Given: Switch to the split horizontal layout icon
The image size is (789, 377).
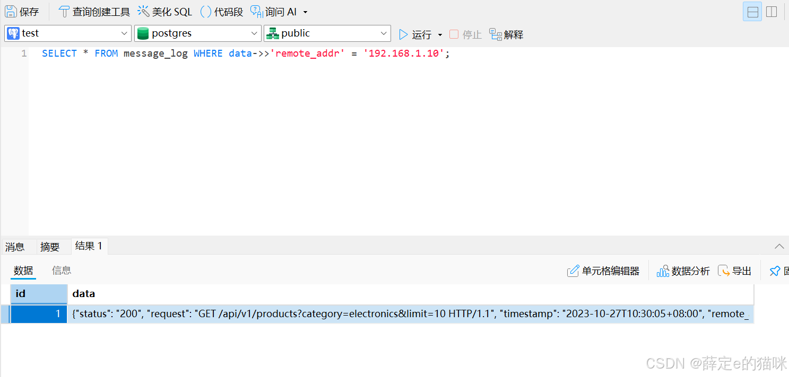Looking at the screenshot, I should click(752, 12).
